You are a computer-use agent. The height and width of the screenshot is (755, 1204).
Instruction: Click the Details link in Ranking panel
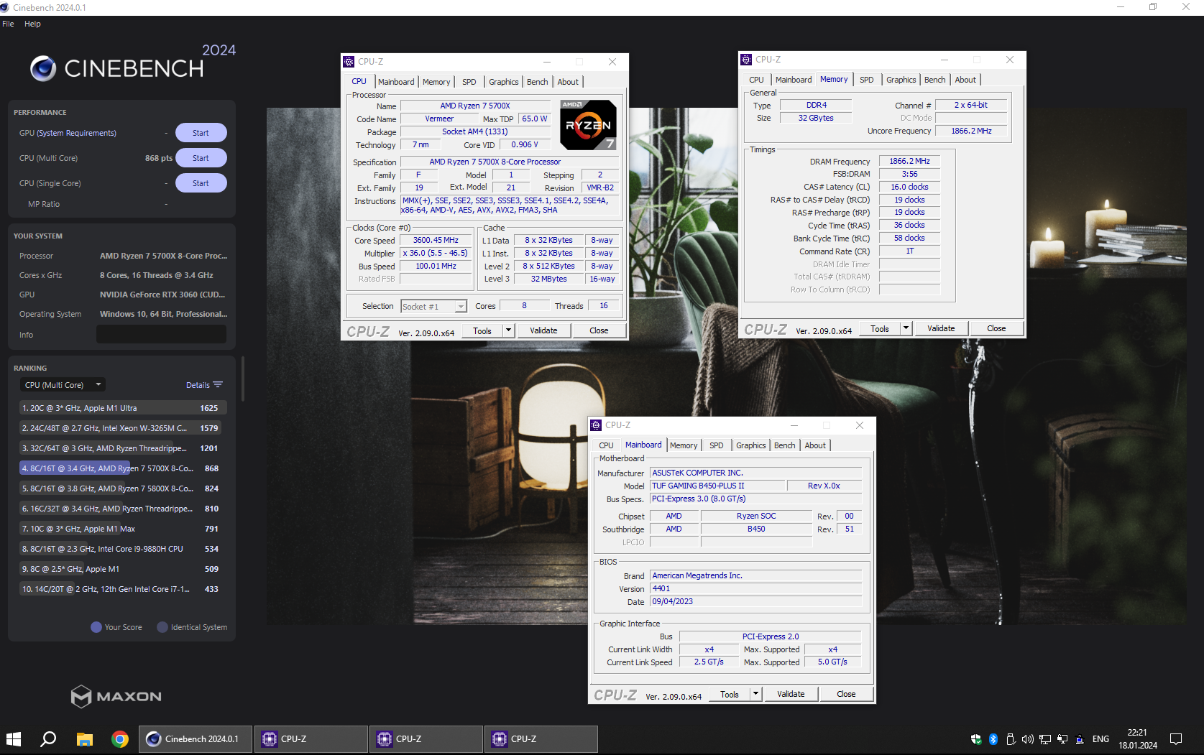pyautogui.click(x=198, y=385)
